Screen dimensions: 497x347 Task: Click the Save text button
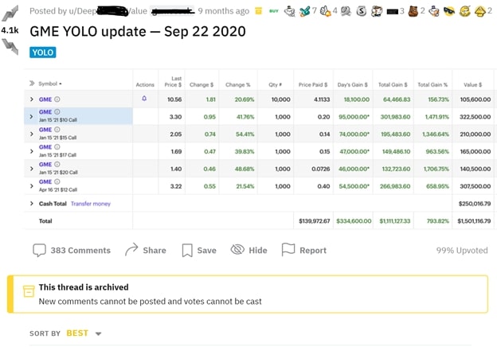(x=206, y=250)
